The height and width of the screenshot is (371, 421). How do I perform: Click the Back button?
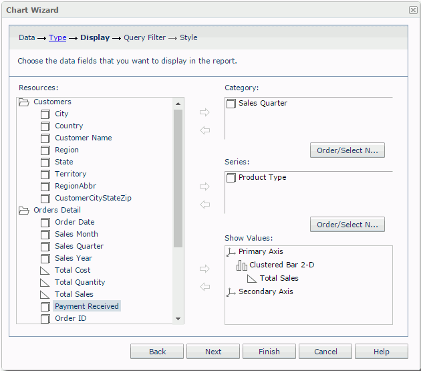tap(157, 352)
